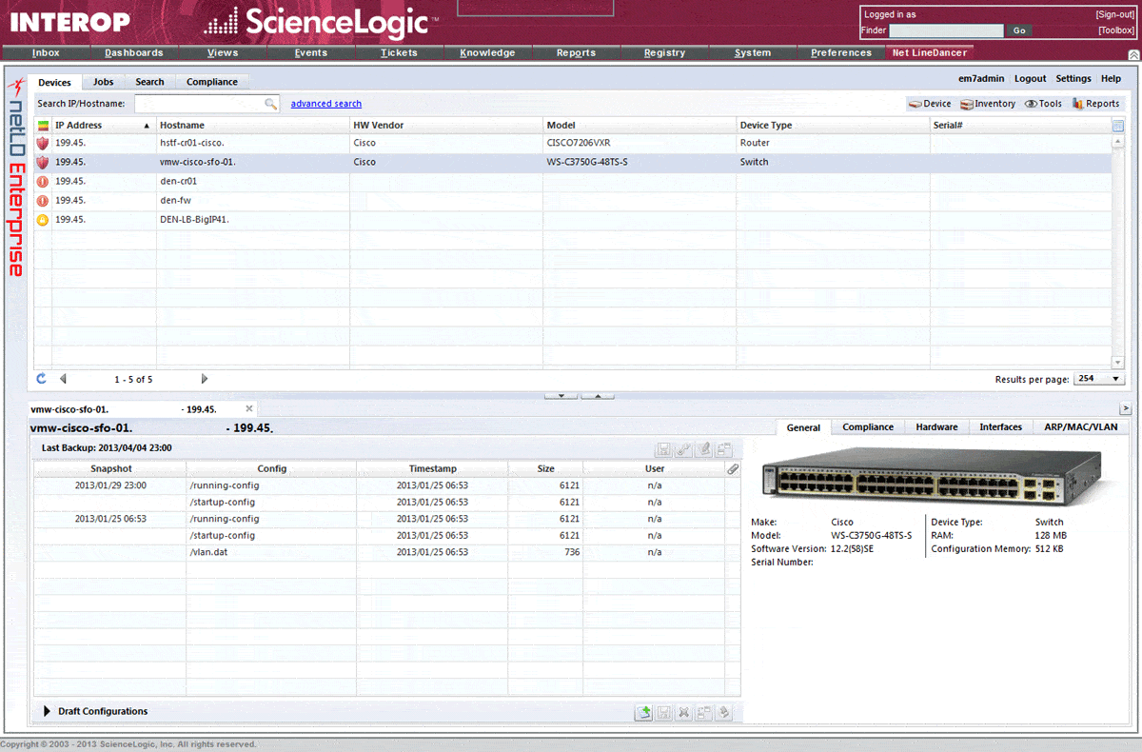Open the Interfaces detail tab
This screenshot has width=1142, height=752.
tap(1001, 427)
